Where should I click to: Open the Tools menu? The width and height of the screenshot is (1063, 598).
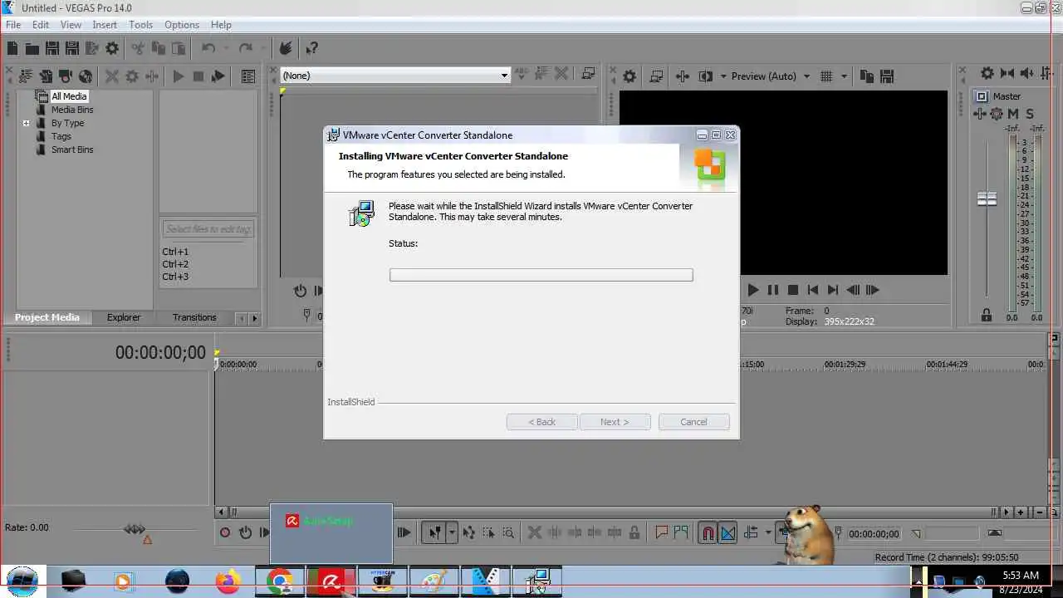coord(140,25)
